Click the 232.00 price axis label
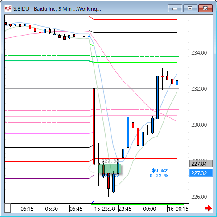This screenshot has height=217, width=217. 199,89
